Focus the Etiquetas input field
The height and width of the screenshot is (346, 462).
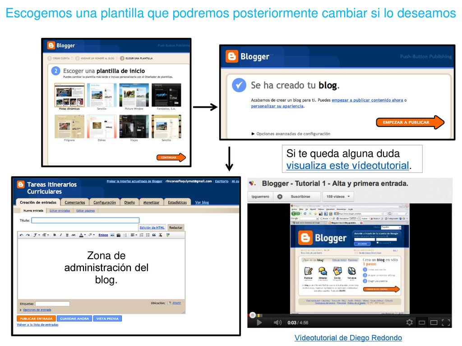[52, 304]
